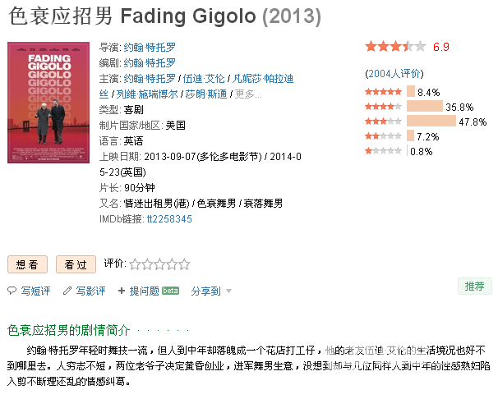The image size is (498, 399).
Task: Open 写影评 film review link
Action: point(90,291)
